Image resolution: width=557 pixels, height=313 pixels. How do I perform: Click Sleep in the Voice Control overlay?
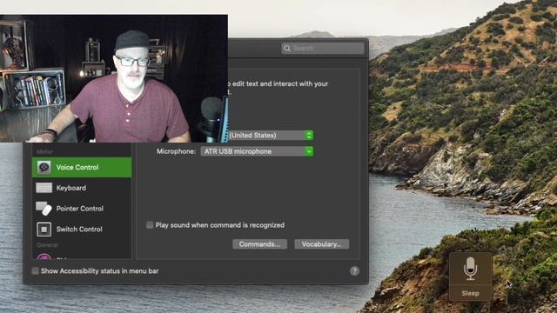[470, 293]
